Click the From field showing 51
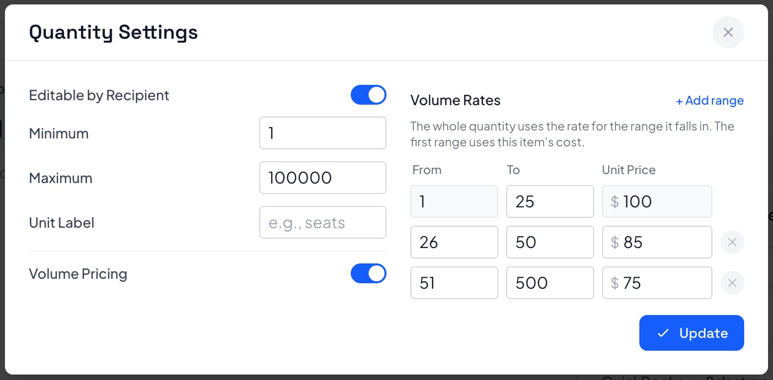This screenshot has height=380, width=773. coord(454,283)
